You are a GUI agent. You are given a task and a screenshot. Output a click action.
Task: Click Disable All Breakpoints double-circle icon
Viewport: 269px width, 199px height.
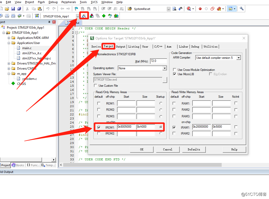212,9
